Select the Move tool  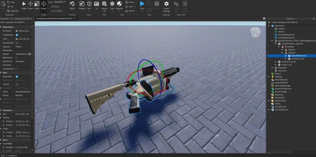(x=31, y=5)
